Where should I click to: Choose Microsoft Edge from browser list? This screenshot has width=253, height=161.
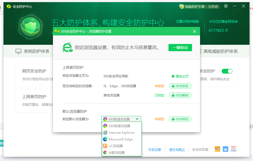[120, 139]
